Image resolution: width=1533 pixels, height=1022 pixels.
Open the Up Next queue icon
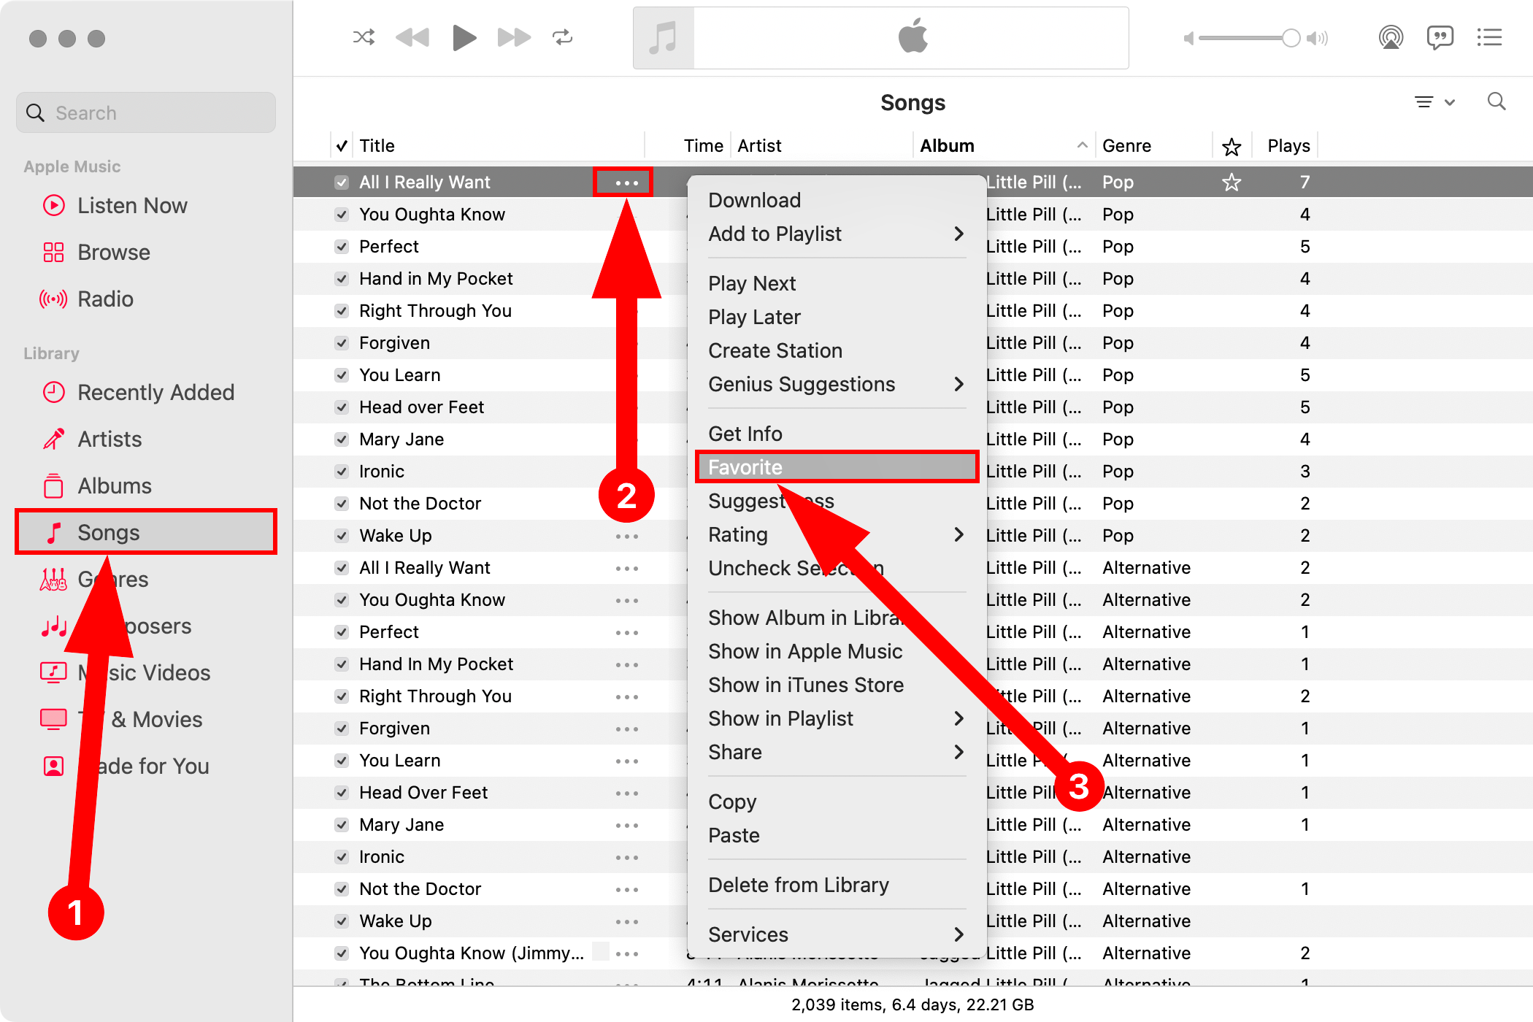click(x=1489, y=37)
